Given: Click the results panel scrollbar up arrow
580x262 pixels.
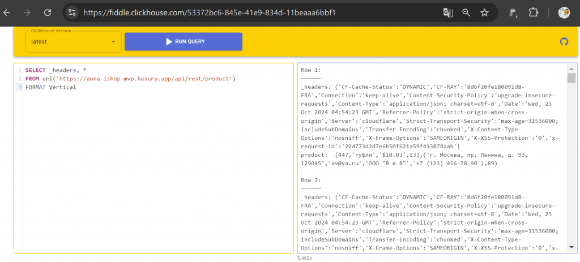Looking at the screenshot, I should coord(571,68).
